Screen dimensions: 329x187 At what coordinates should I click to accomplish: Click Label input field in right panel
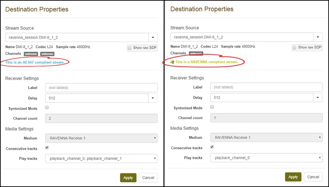(266, 87)
